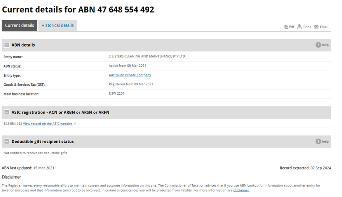Open help icon in ABN details header
342x197 pixels.
click(x=318, y=45)
